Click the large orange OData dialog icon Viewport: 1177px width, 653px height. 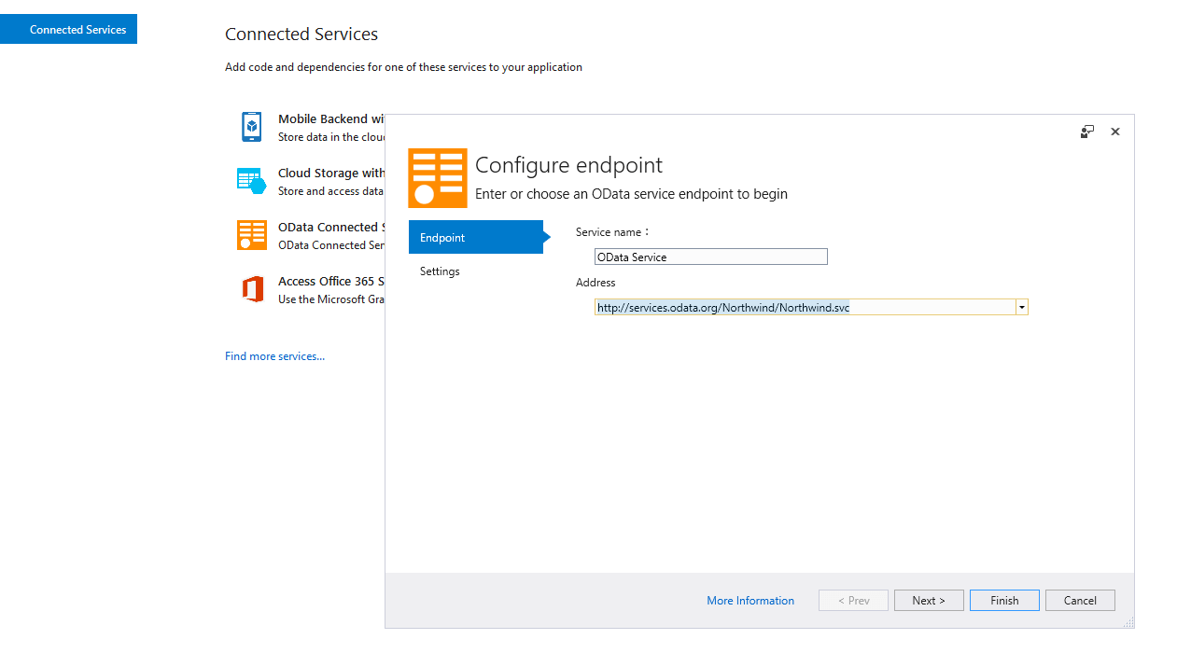coord(437,177)
